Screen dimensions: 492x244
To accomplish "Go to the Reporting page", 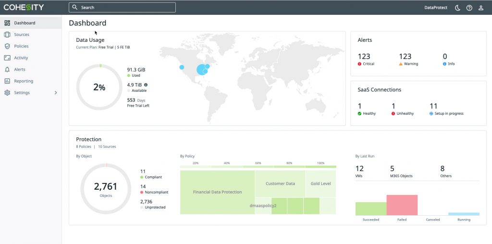I will coord(24,81).
